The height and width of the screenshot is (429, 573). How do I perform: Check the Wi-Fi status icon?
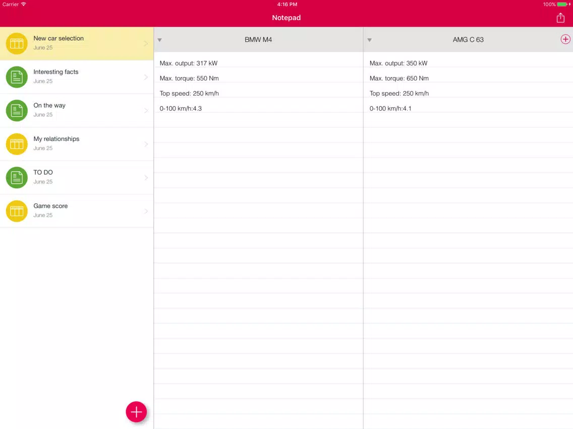click(23, 5)
